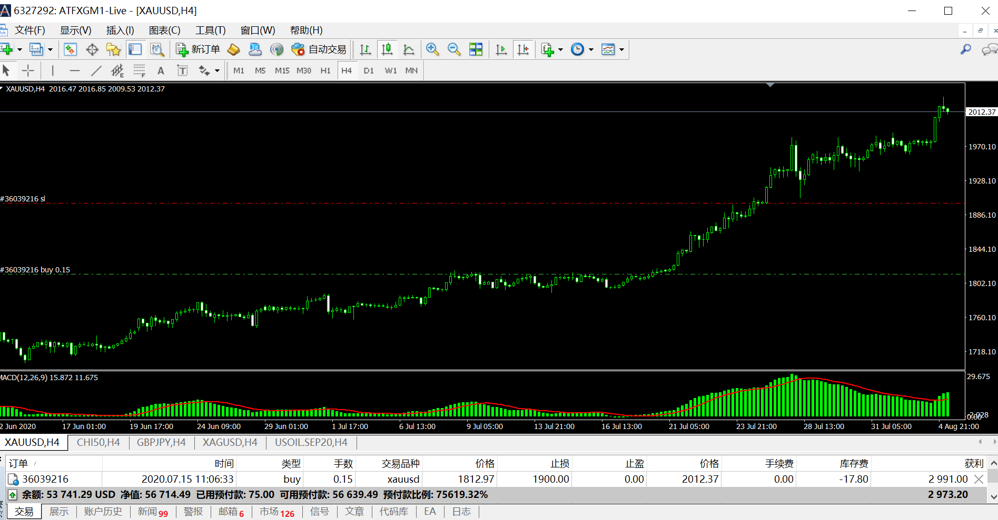Zoom out on the chart
The height and width of the screenshot is (520, 998).
[454, 49]
